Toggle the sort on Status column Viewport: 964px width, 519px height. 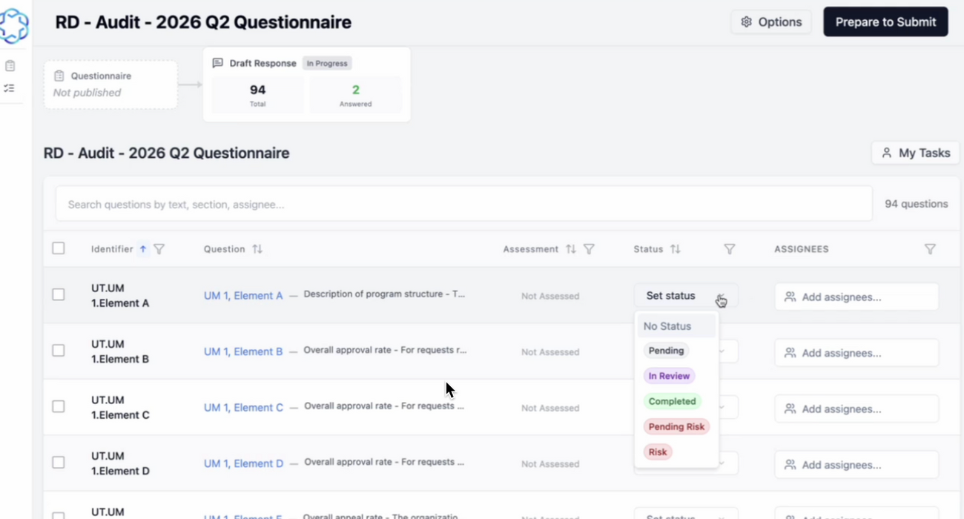(x=675, y=249)
